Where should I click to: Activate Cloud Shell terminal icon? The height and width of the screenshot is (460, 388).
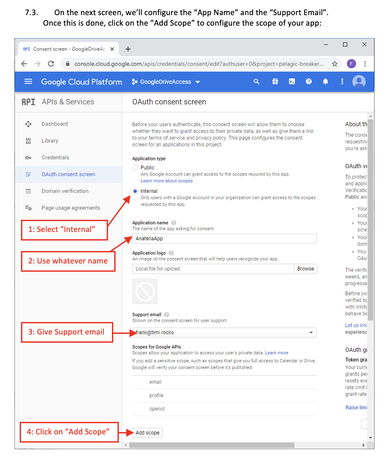(292, 81)
